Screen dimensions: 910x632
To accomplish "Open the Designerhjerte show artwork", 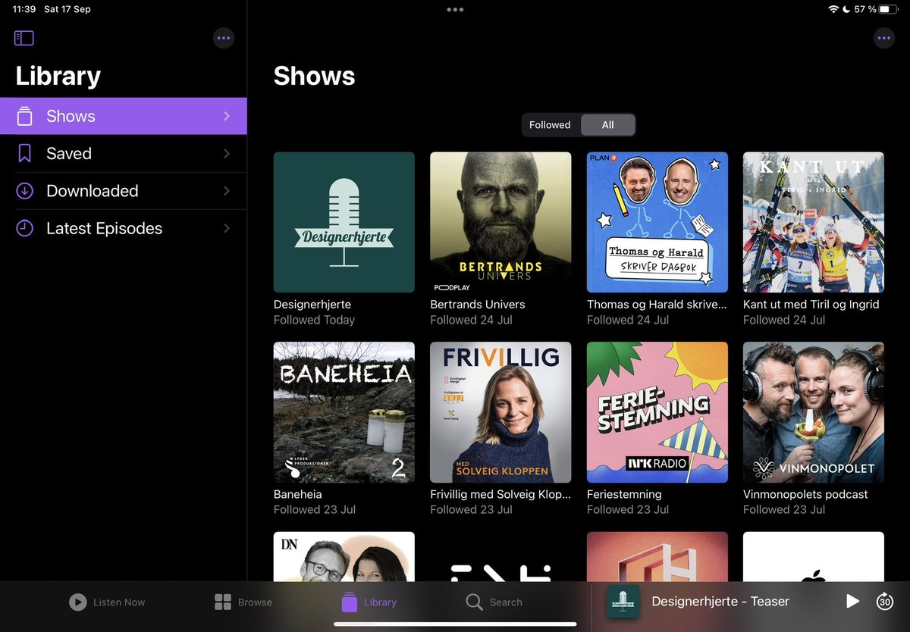I will tap(344, 222).
